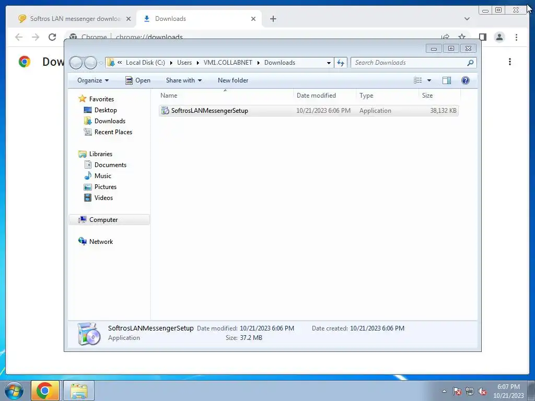Click the Explorer Forward navigation button
Image resolution: width=535 pixels, height=401 pixels.
coord(90,63)
